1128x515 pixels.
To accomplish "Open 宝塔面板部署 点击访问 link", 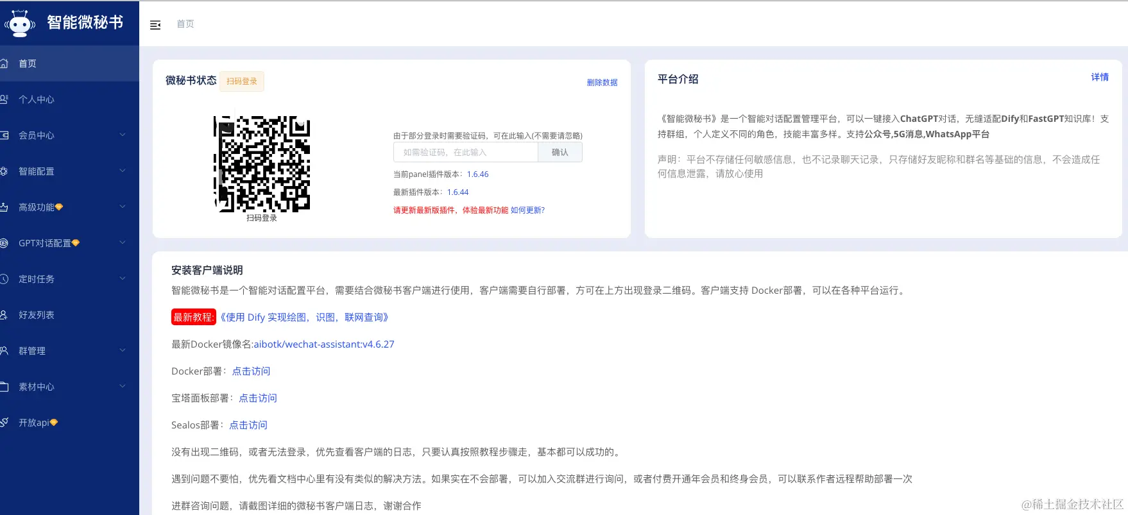I will [x=258, y=398].
